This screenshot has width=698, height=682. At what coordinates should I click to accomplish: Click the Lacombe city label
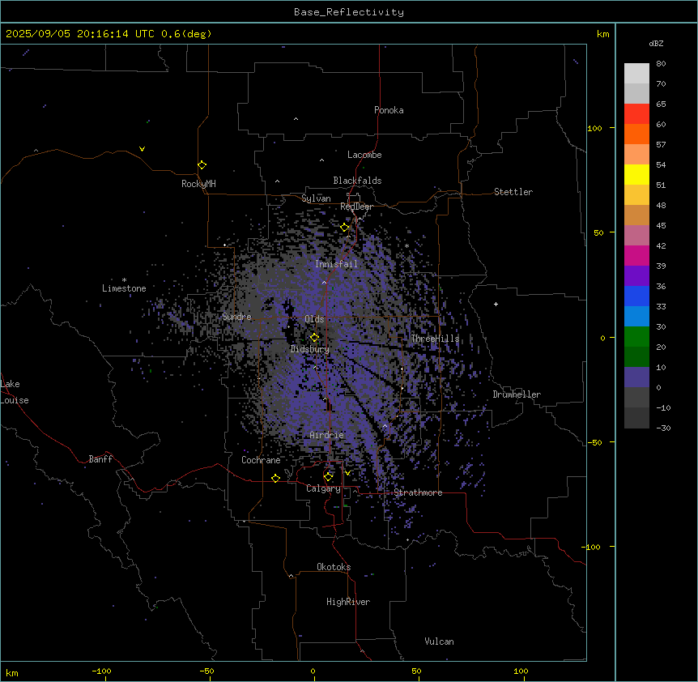364,155
